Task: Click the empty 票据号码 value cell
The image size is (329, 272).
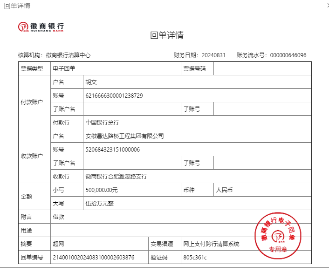Action: point(262,69)
